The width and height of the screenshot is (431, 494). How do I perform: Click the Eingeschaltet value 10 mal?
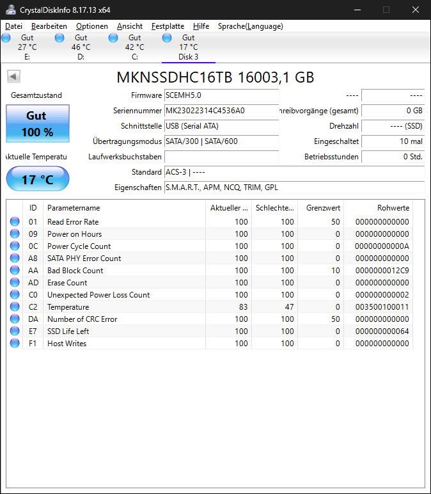(x=393, y=141)
